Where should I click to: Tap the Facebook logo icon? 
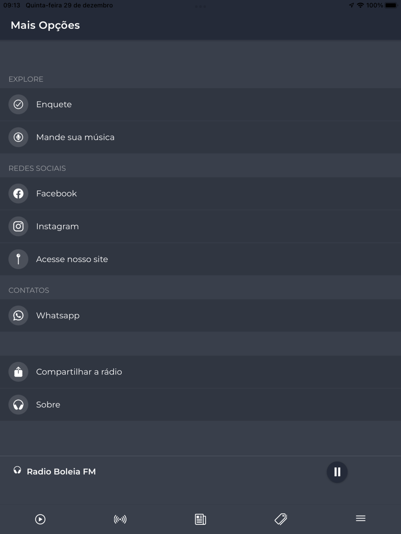coord(18,194)
